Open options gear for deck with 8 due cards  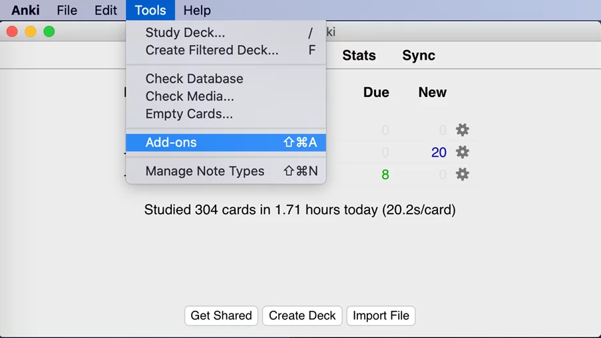463,175
